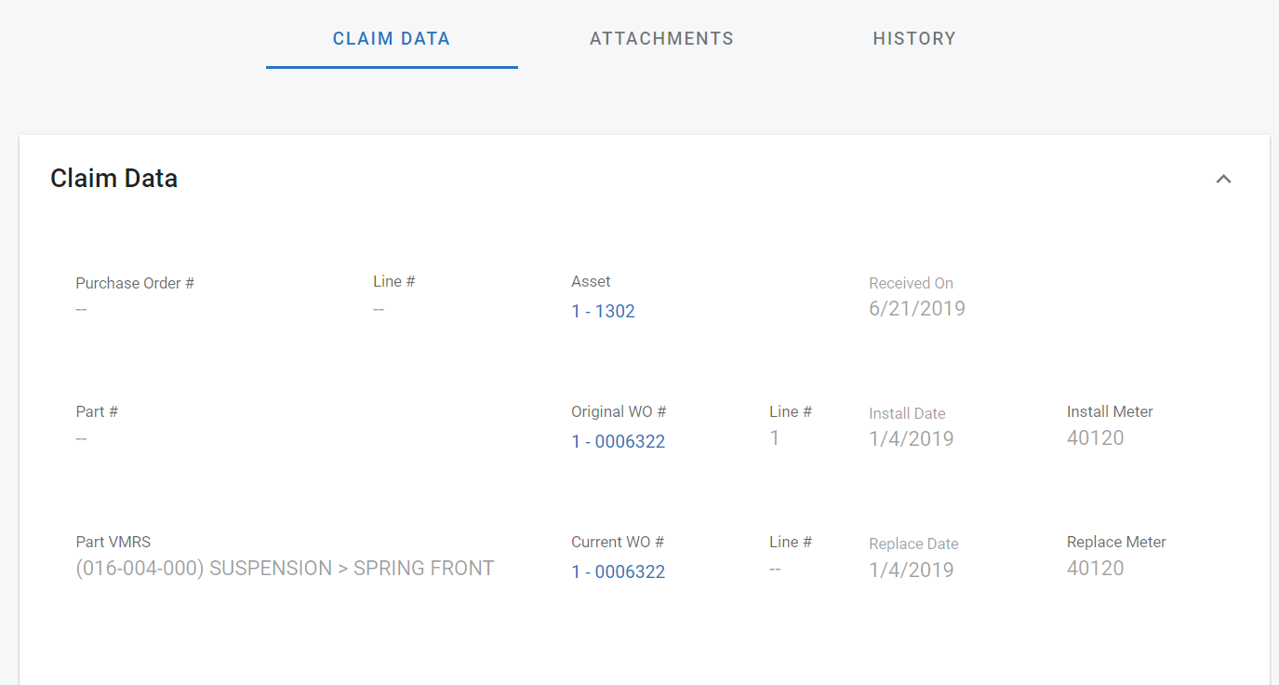Viewport: 1279px width, 685px height.
Task: Click the Claim Data section heading
Action: pyautogui.click(x=113, y=178)
